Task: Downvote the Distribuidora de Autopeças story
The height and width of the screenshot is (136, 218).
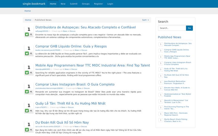Action: tap(31, 34)
